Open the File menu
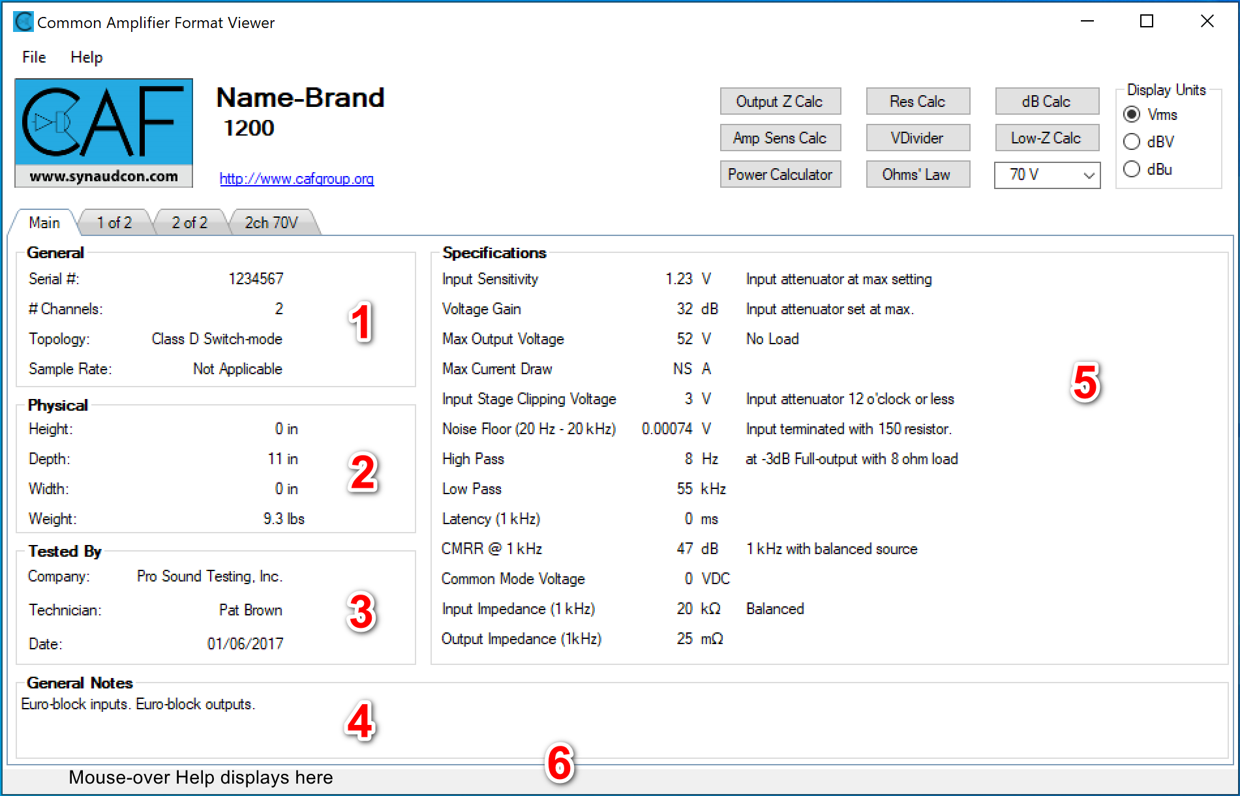The height and width of the screenshot is (796, 1240). click(34, 57)
